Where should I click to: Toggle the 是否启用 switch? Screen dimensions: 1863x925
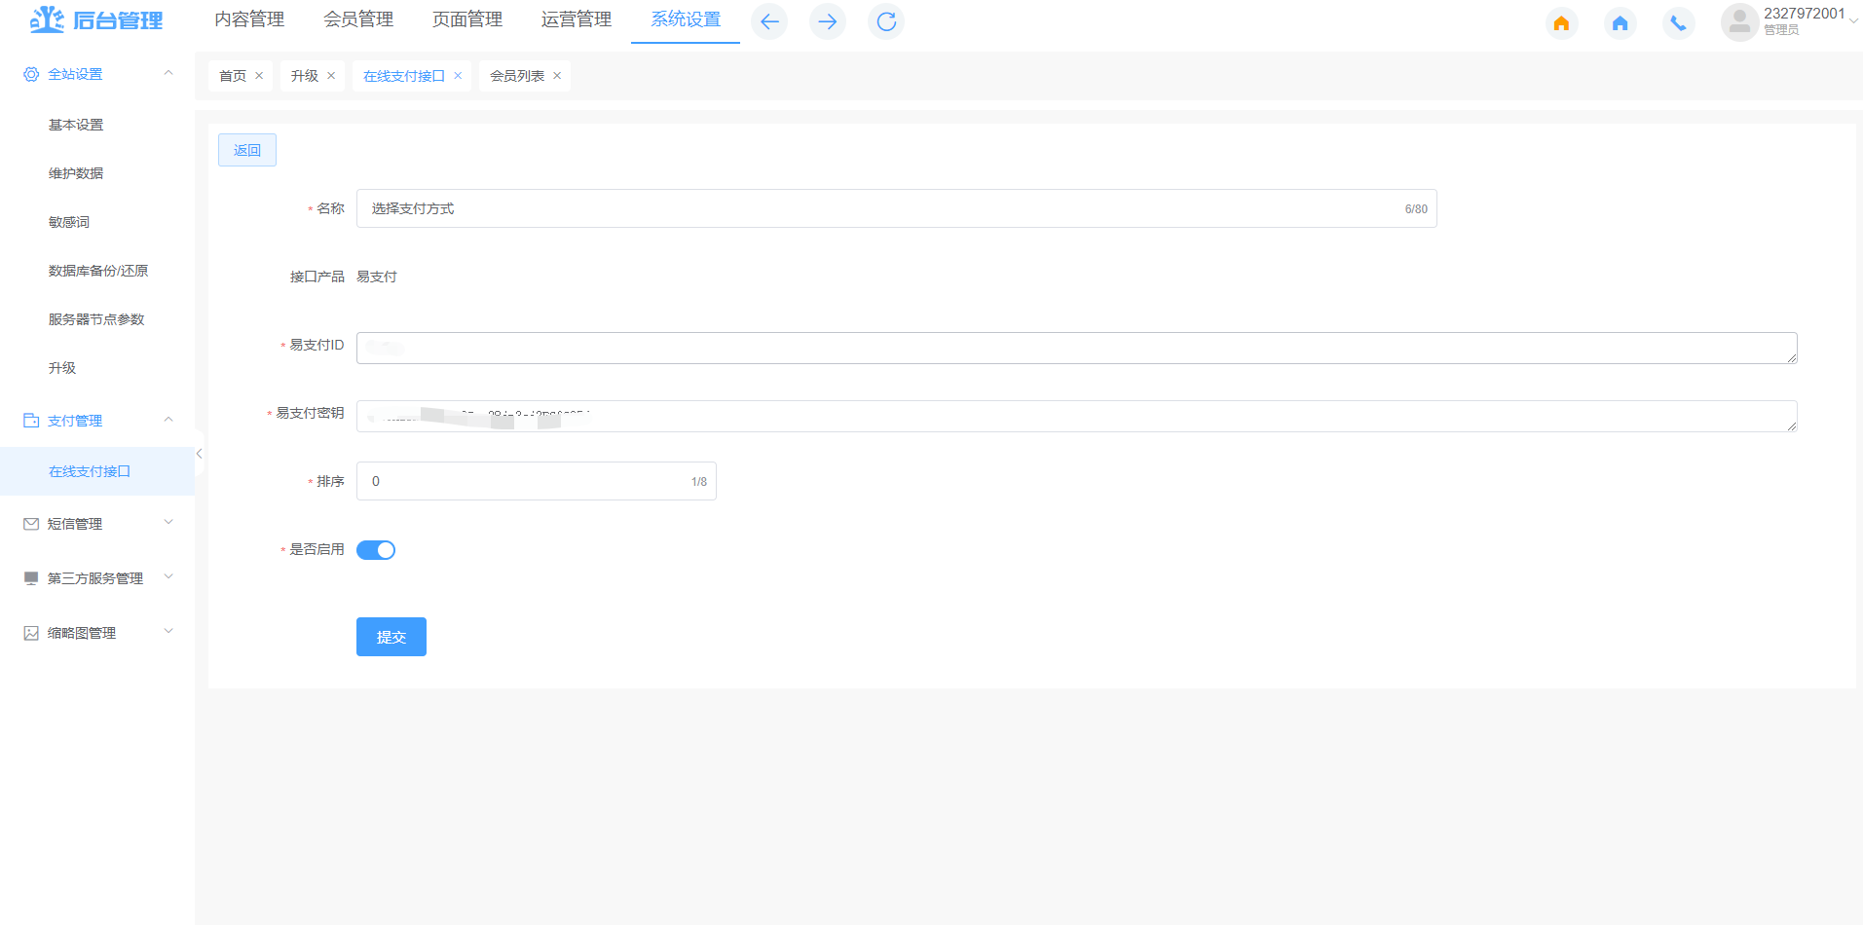[376, 550]
